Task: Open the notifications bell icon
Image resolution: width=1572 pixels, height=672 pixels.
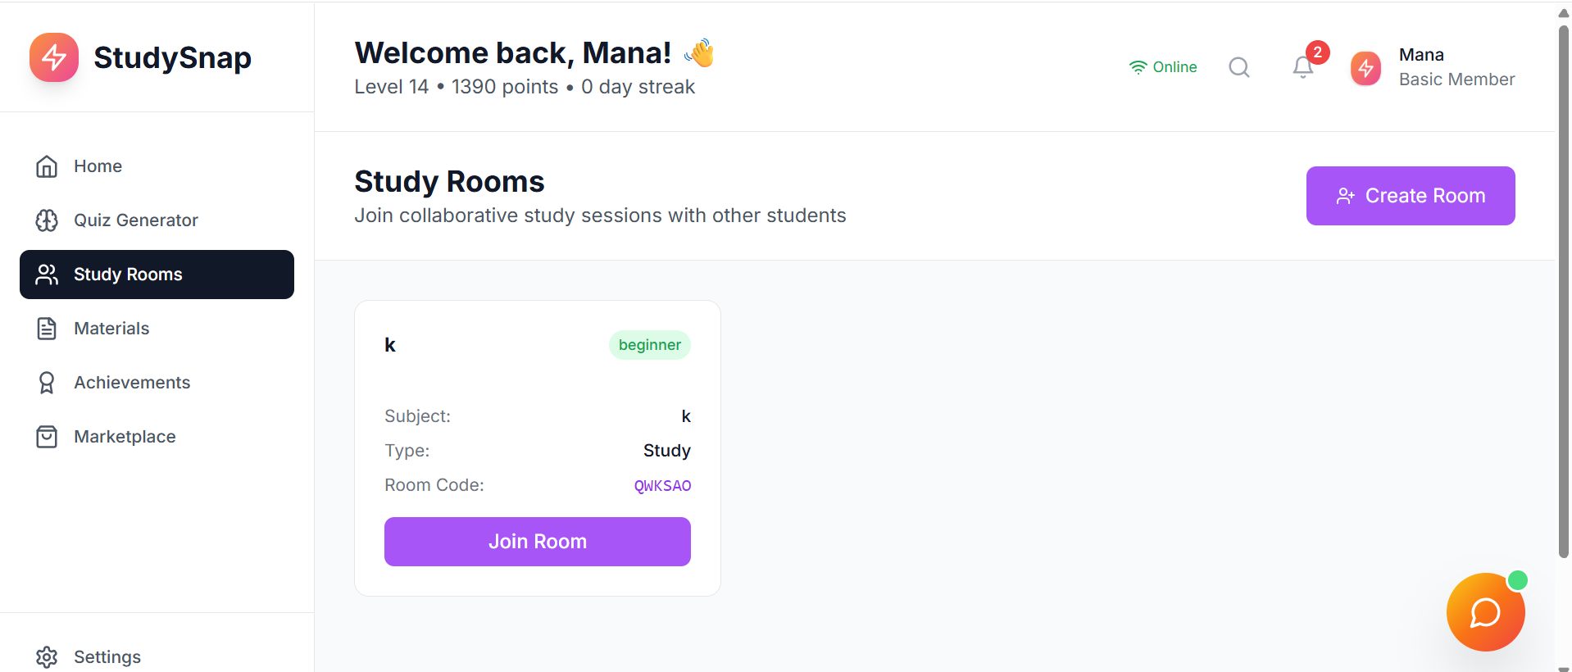Action: click(1303, 67)
